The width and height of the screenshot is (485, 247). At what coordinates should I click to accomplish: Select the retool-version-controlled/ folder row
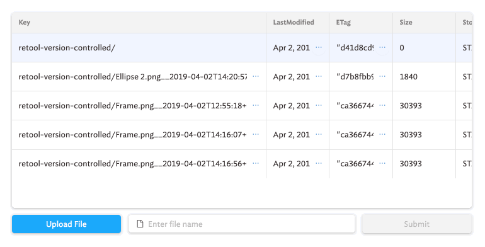click(x=242, y=48)
